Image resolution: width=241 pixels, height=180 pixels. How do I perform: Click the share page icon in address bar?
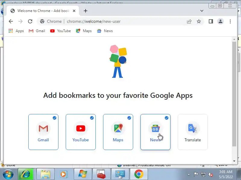[189, 21]
